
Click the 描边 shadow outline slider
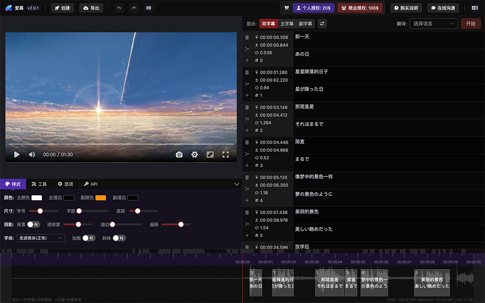click(x=126, y=224)
